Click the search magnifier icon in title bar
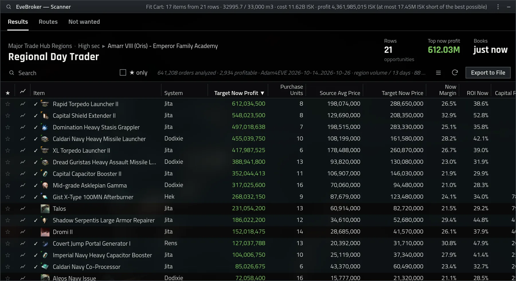Viewport: 516px width, 281px height. click(9, 7)
